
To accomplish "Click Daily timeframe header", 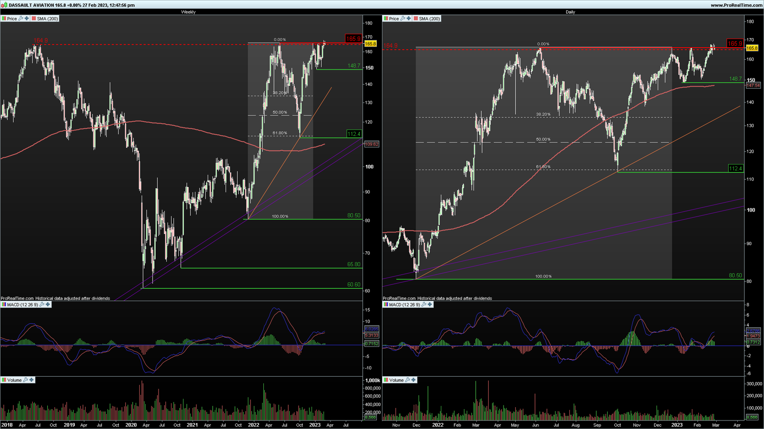I will tap(570, 12).
